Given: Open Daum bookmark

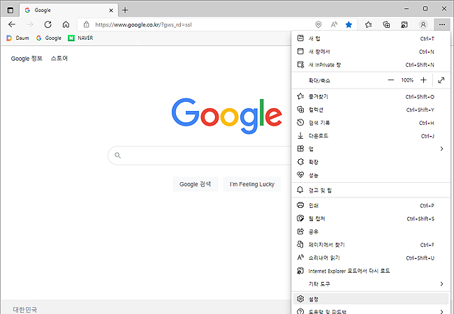Looking at the screenshot, I should pyautogui.click(x=17, y=38).
